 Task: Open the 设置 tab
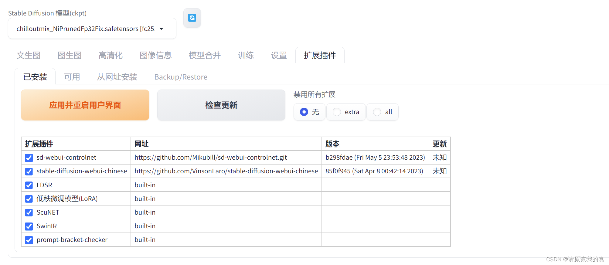(x=279, y=55)
